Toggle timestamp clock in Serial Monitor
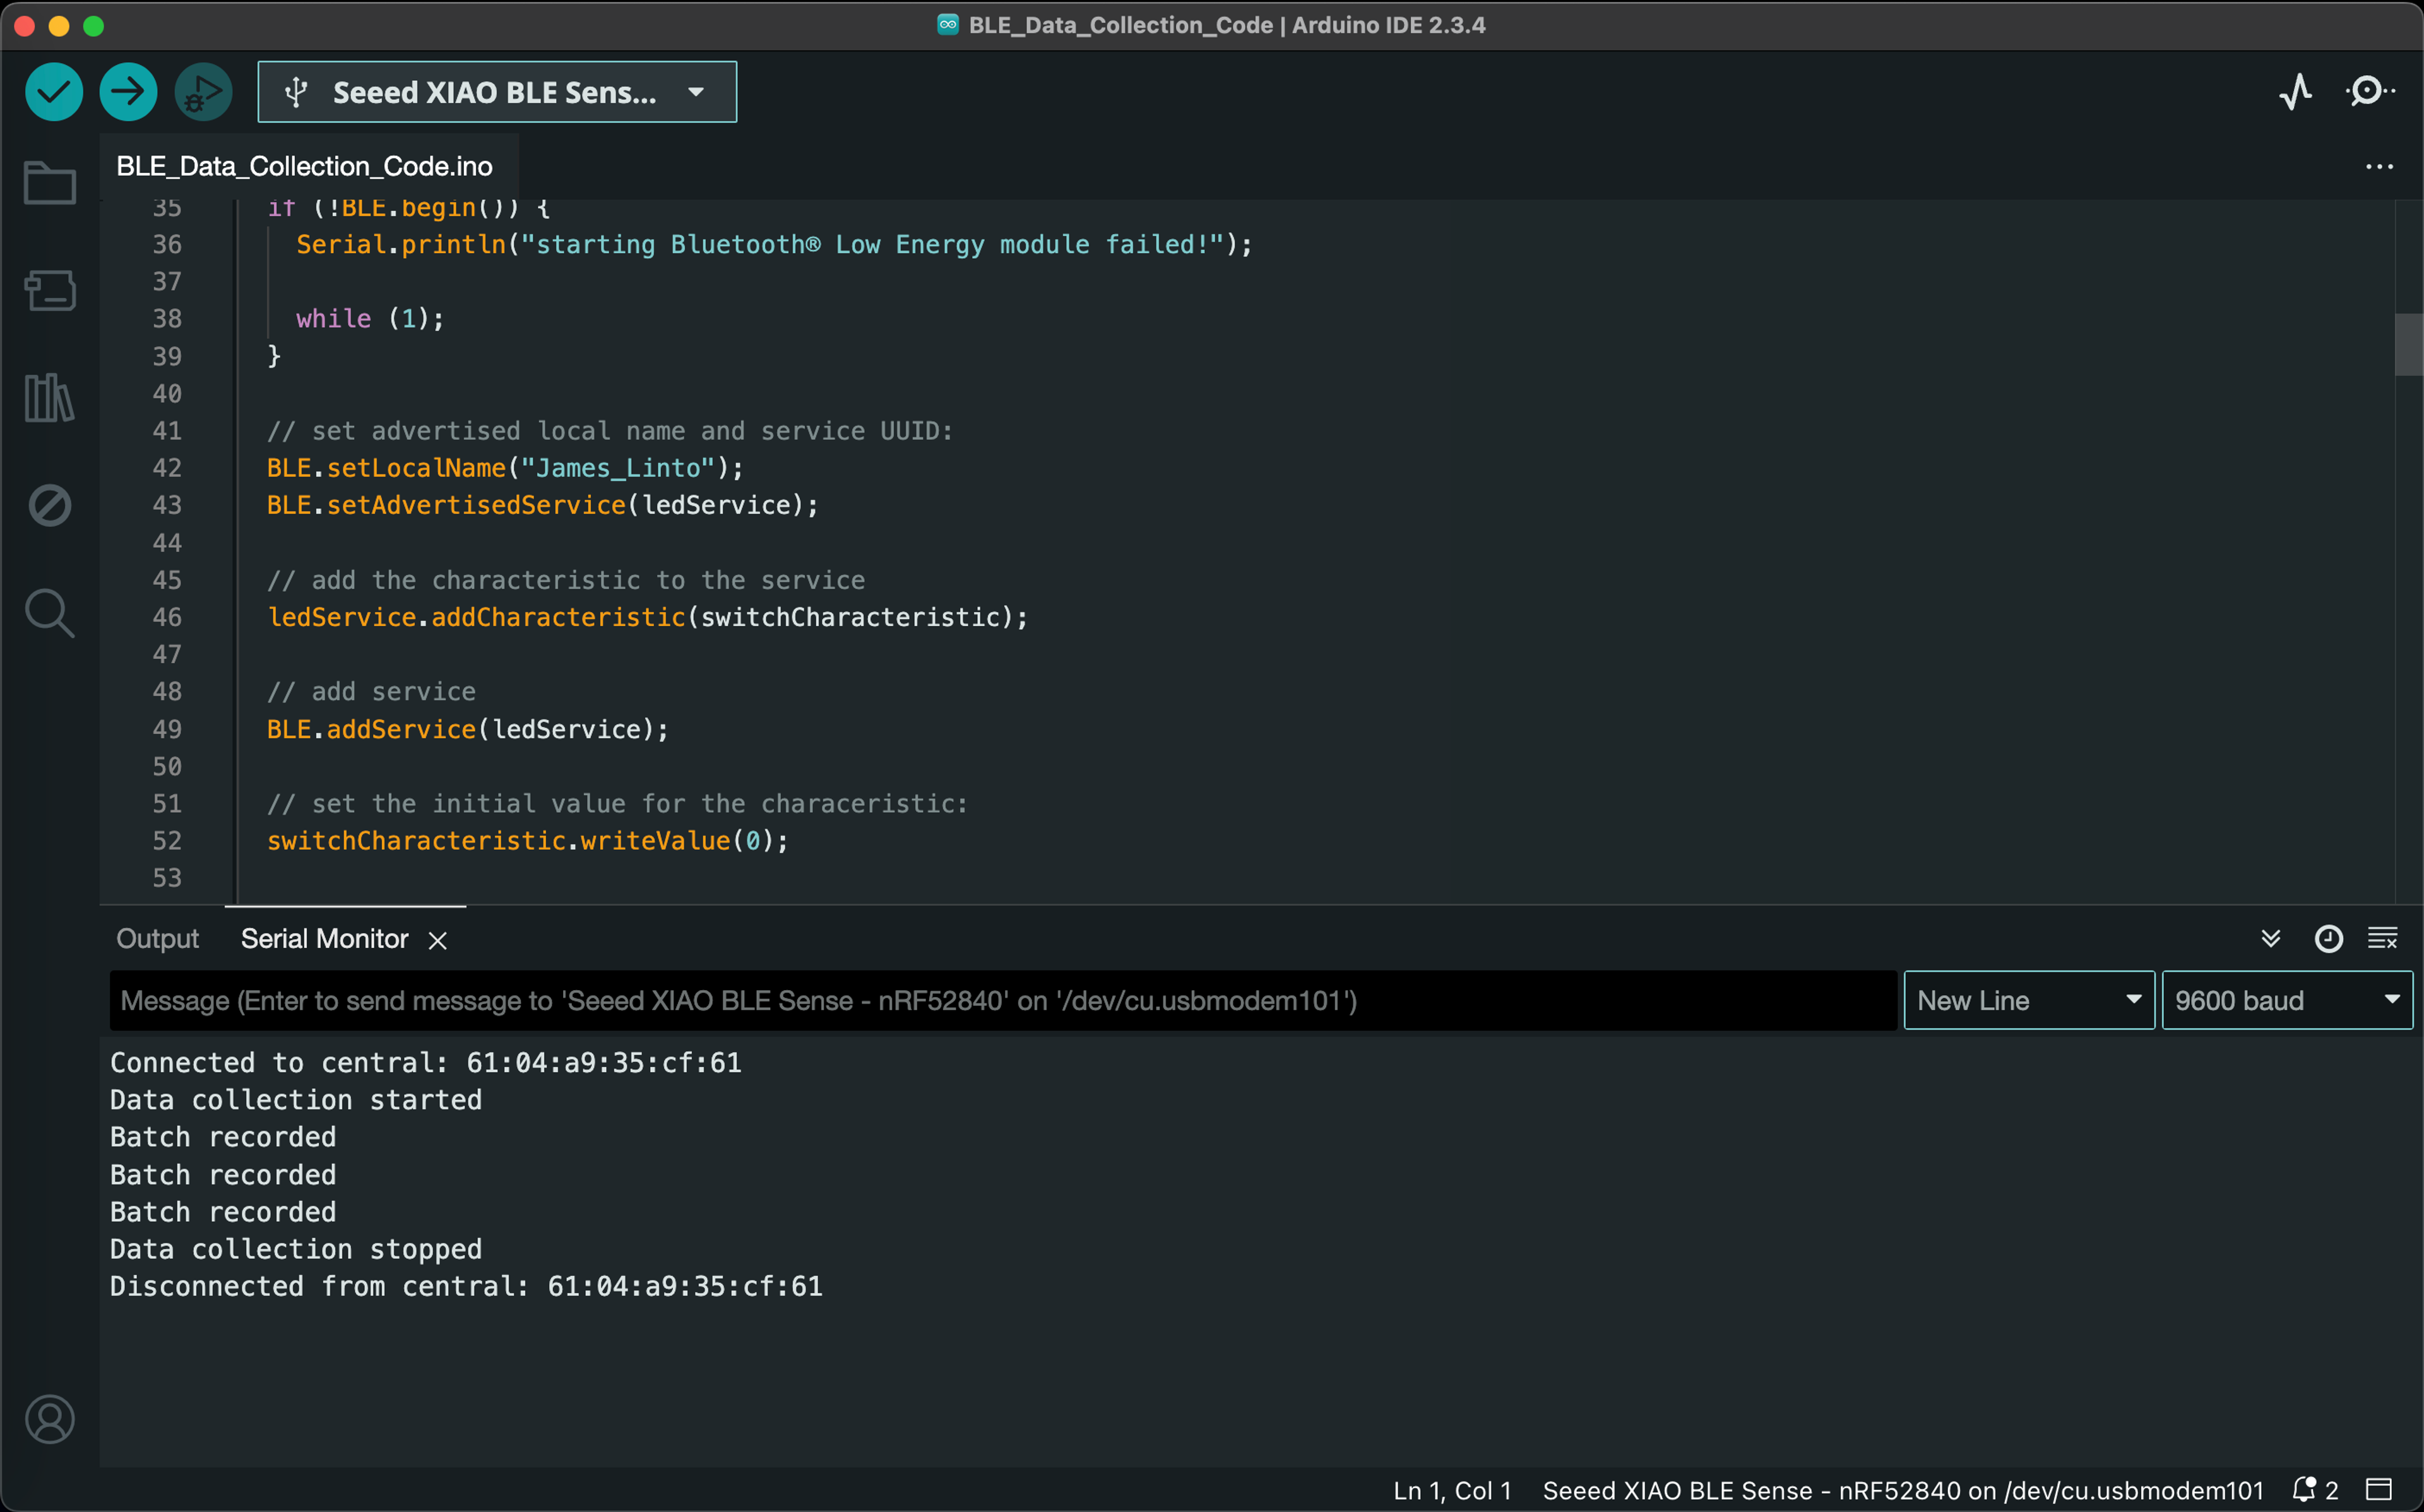 coord(2328,938)
